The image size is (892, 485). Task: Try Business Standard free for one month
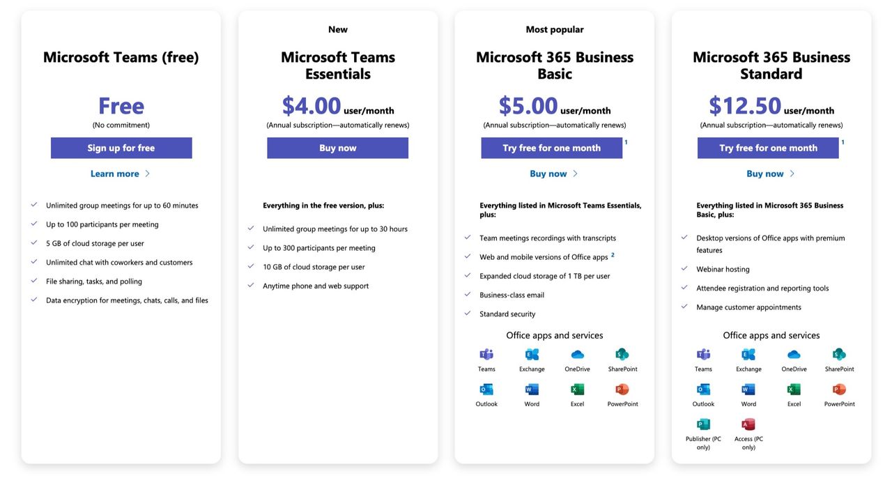point(769,148)
